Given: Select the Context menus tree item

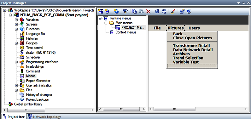Looking at the screenshot, I should coord(126,32).
